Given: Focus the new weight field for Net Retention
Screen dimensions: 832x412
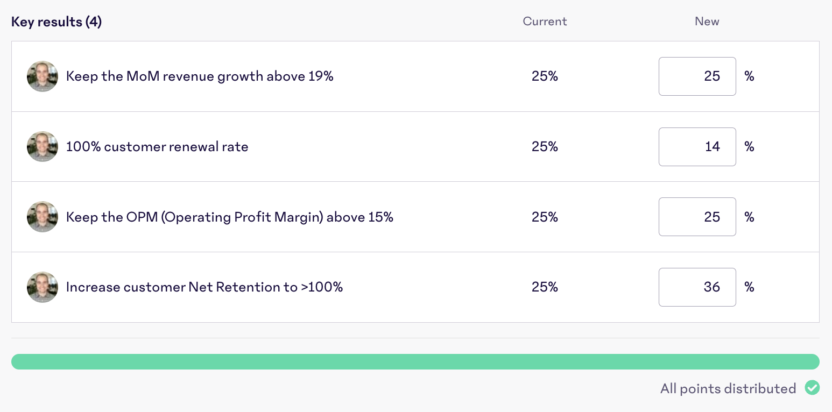Looking at the screenshot, I should click(x=697, y=287).
